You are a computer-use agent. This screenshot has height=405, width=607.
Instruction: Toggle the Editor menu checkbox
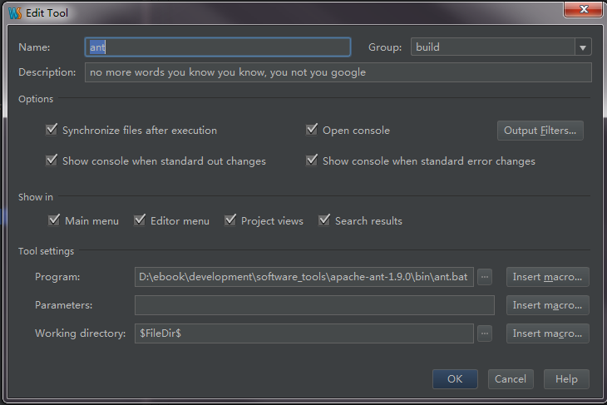point(141,220)
